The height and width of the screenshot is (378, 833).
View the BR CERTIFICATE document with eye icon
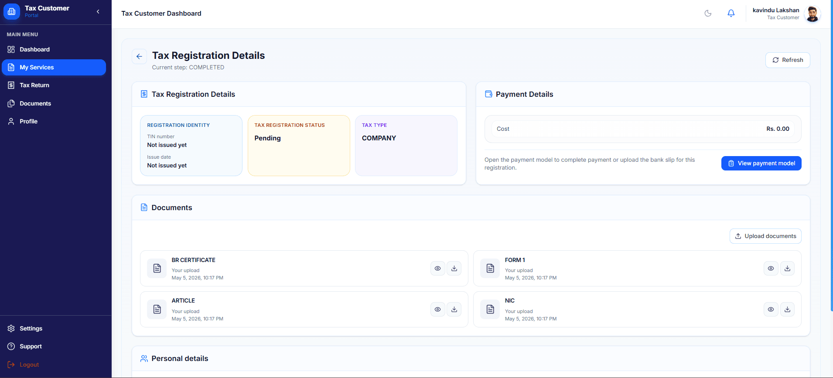point(437,269)
